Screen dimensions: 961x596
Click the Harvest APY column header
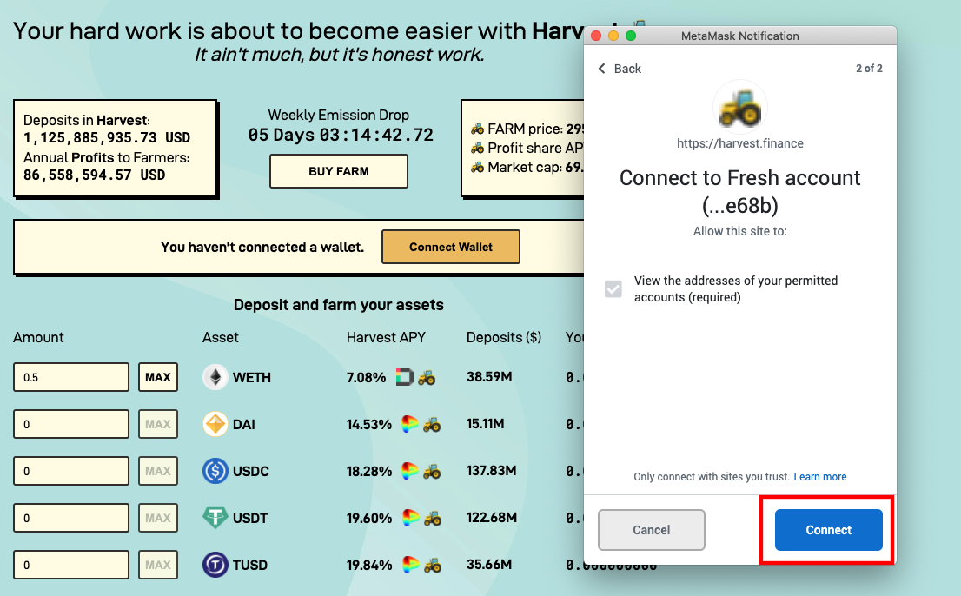pyautogui.click(x=386, y=337)
